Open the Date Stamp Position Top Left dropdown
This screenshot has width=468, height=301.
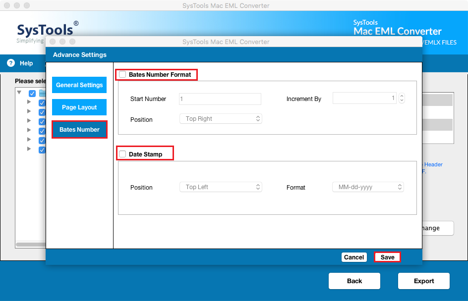(x=221, y=187)
